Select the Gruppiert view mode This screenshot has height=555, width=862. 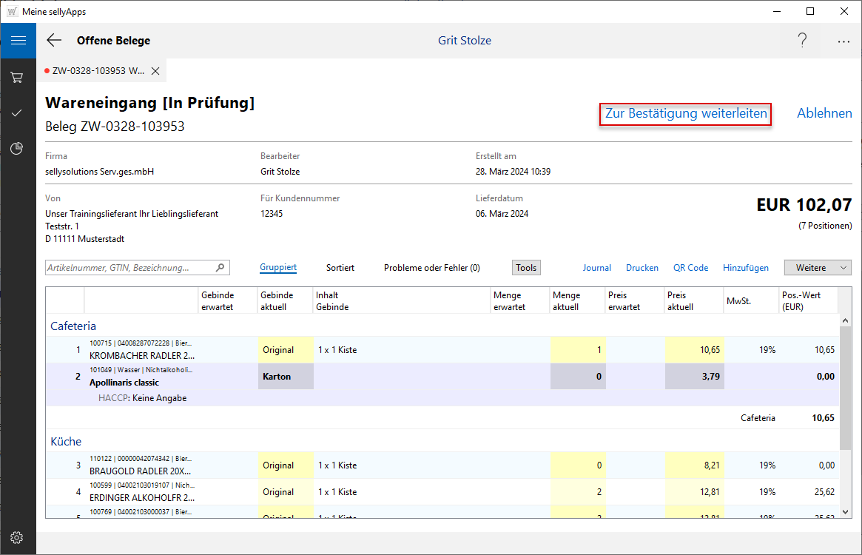pos(278,268)
